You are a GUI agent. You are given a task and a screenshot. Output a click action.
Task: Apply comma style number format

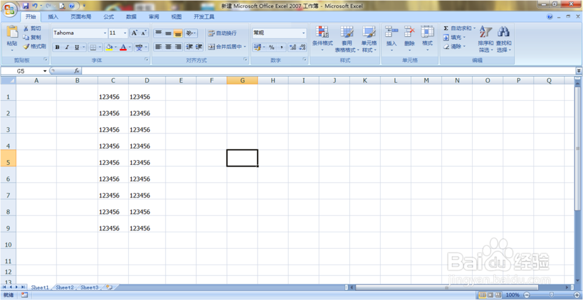(281, 47)
